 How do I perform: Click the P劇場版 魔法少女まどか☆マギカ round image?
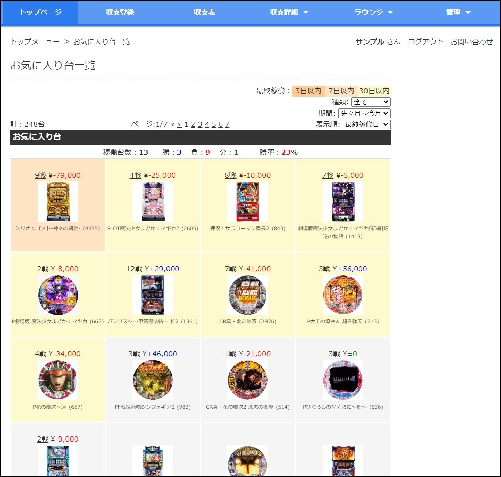[x=58, y=295]
